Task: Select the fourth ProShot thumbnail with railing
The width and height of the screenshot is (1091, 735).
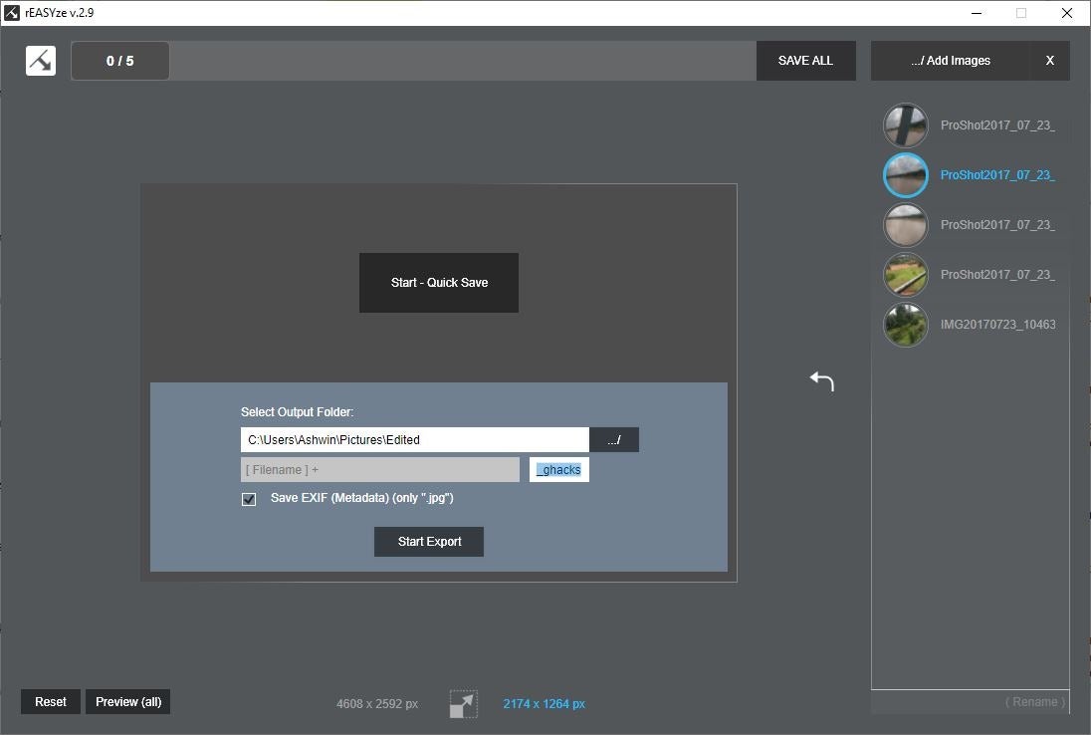Action: 905,275
